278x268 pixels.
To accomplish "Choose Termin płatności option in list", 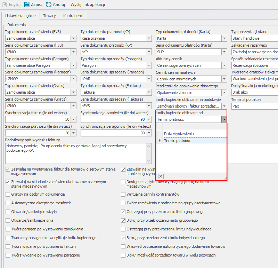I will [178, 141].
